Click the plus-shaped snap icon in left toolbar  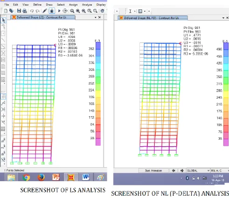3,116
